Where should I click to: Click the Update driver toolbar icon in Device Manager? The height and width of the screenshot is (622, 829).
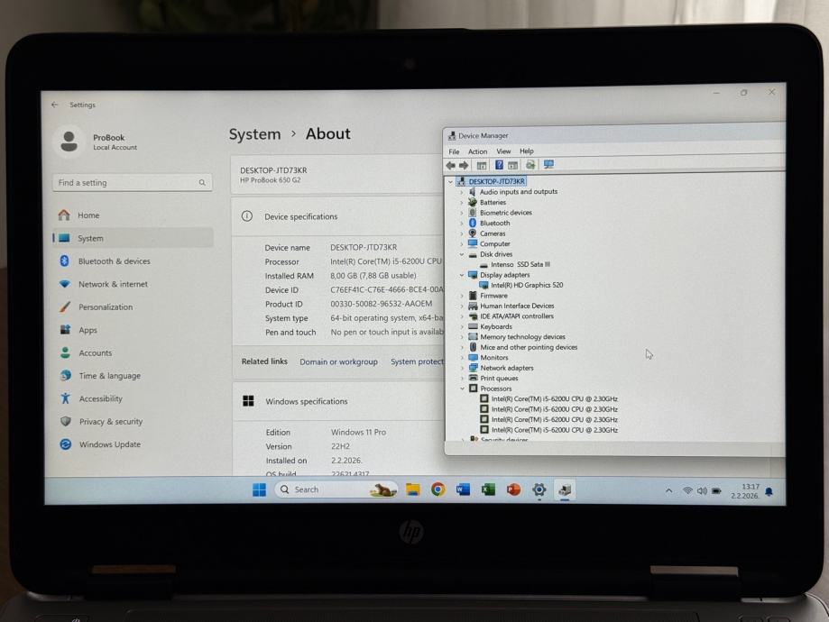pyautogui.click(x=530, y=165)
